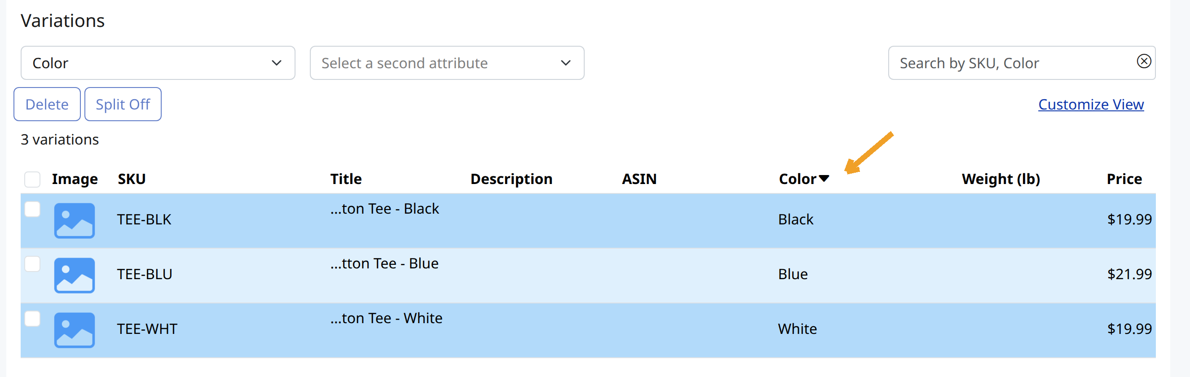
Task: Check the TEE-WHT row checkbox
Action: pos(32,318)
